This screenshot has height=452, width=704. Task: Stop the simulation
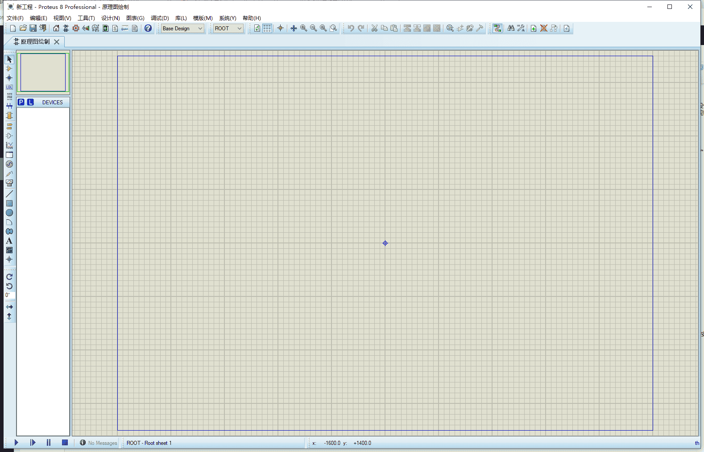65,443
